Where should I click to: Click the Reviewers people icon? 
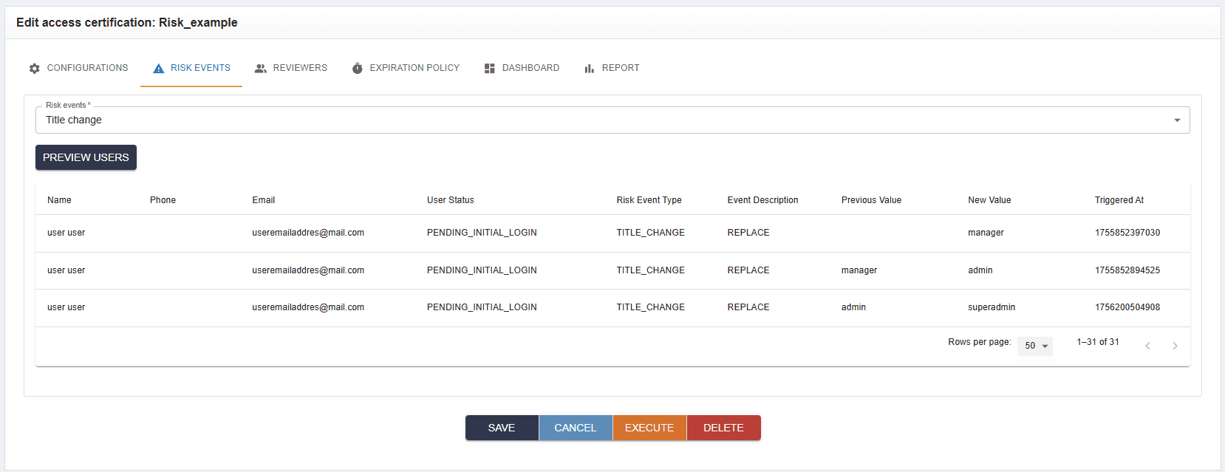click(260, 69)
